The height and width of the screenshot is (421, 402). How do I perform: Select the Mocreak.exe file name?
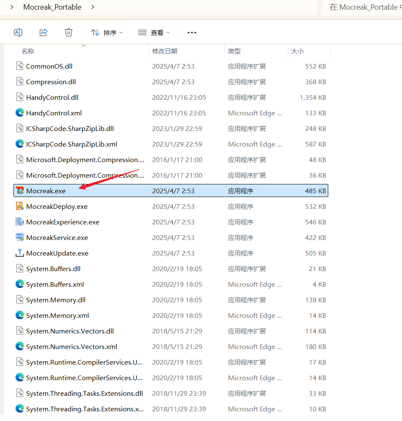pos(46,191)
